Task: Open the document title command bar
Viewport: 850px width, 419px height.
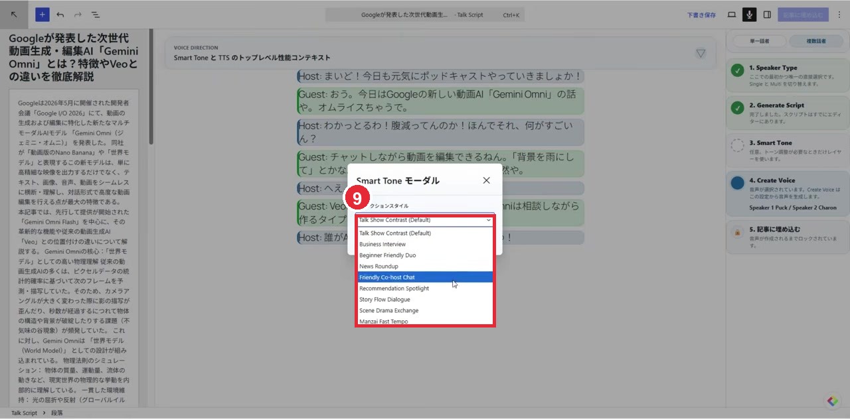Action: tap(425, 15)
